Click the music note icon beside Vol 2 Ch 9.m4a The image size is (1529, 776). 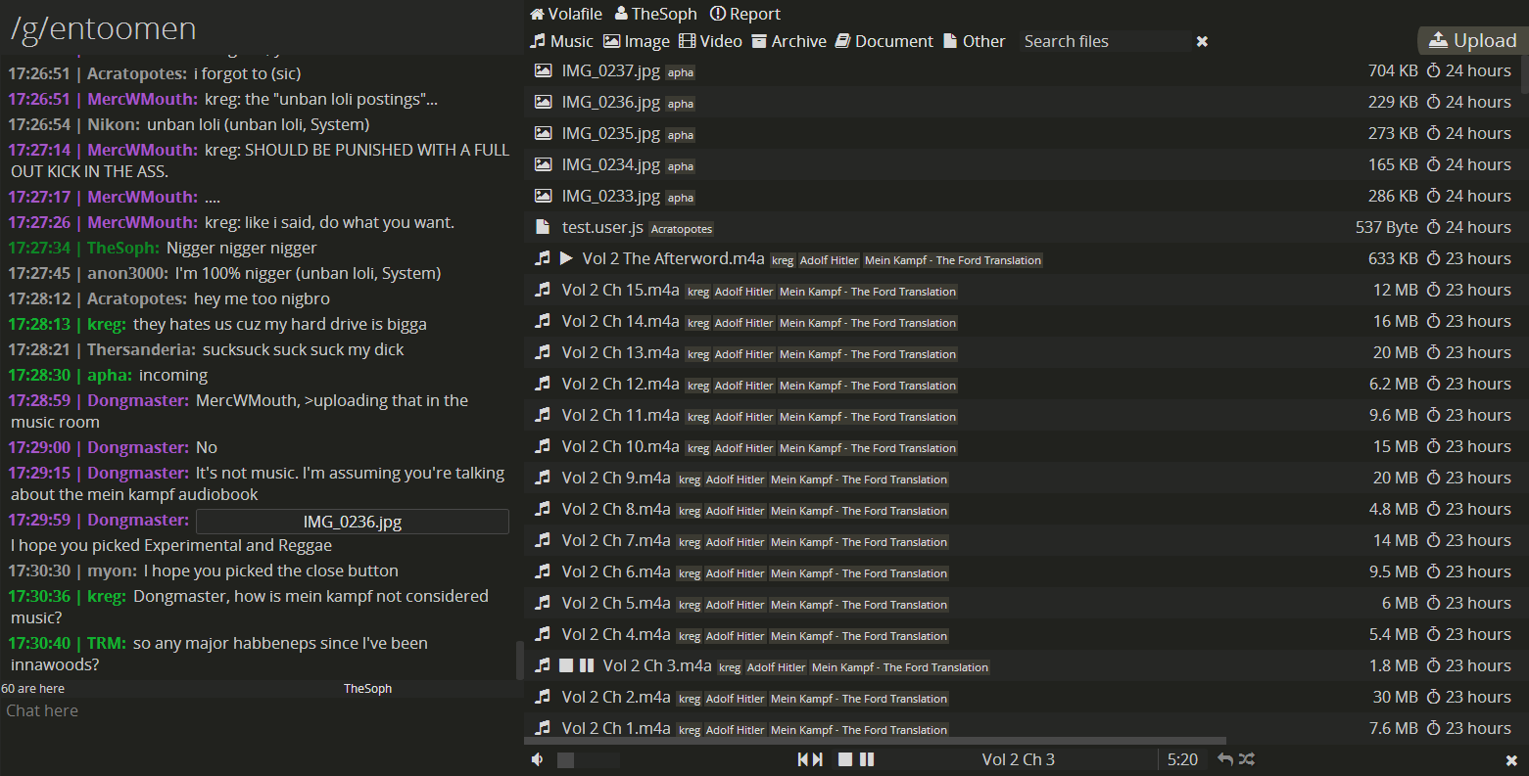pos(543,478)
